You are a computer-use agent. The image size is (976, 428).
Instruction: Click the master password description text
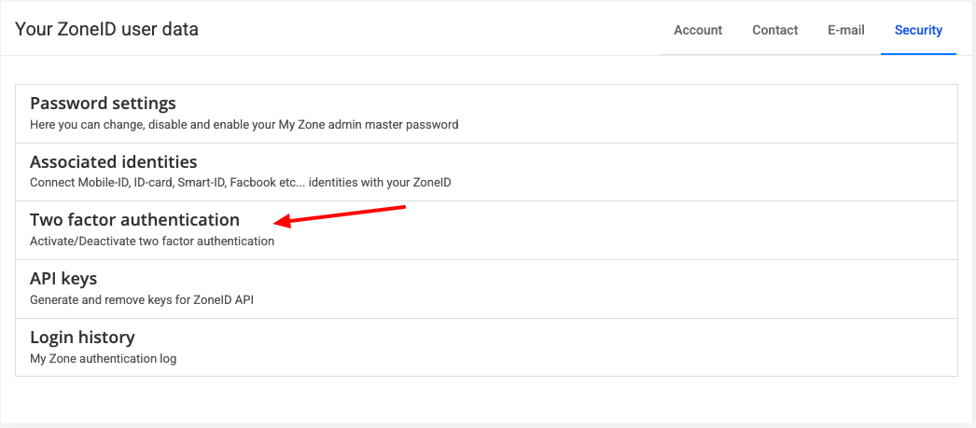tap(244, 124)
